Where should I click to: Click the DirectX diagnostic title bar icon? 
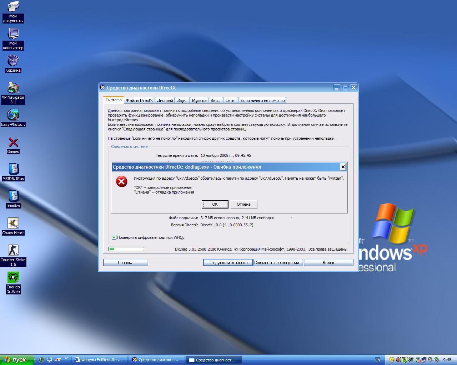[102, 87]
